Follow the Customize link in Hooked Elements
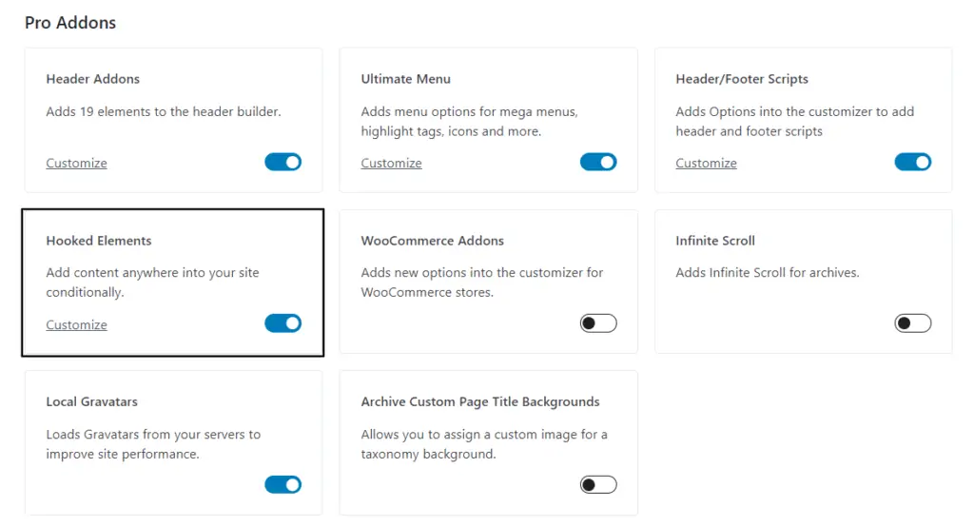The width and height of the screenshot is (974, 527). tap(76, 324)
